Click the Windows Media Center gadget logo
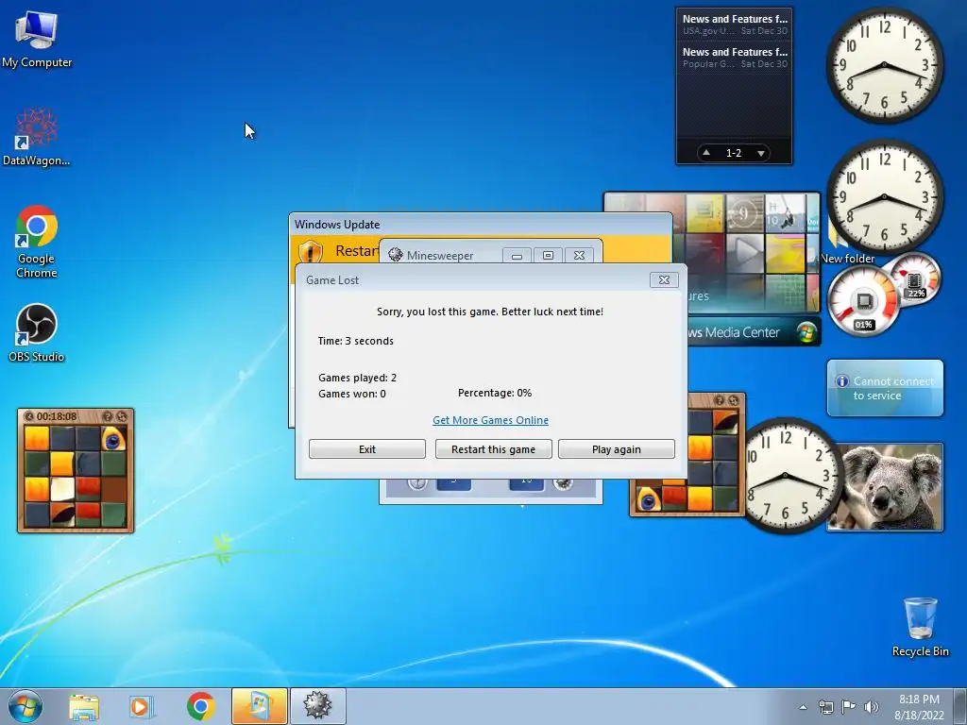Screen dimensions: 967x725 coord(806,332)
